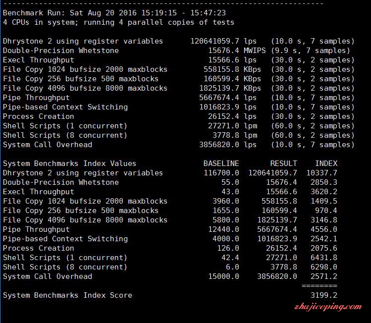The image size is (371, 323).
Task: Click the RESULT column header
Action: click(283, 163)
